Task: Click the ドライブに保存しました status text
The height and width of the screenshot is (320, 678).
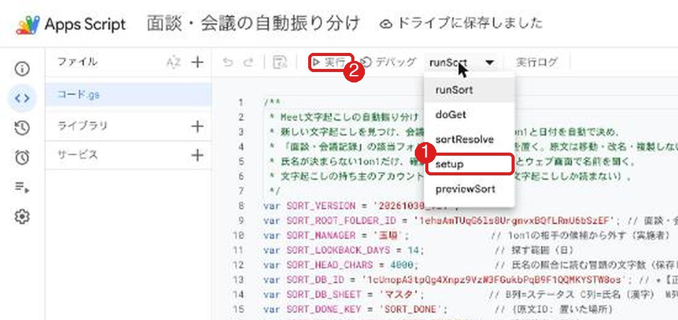Action: 470,23
